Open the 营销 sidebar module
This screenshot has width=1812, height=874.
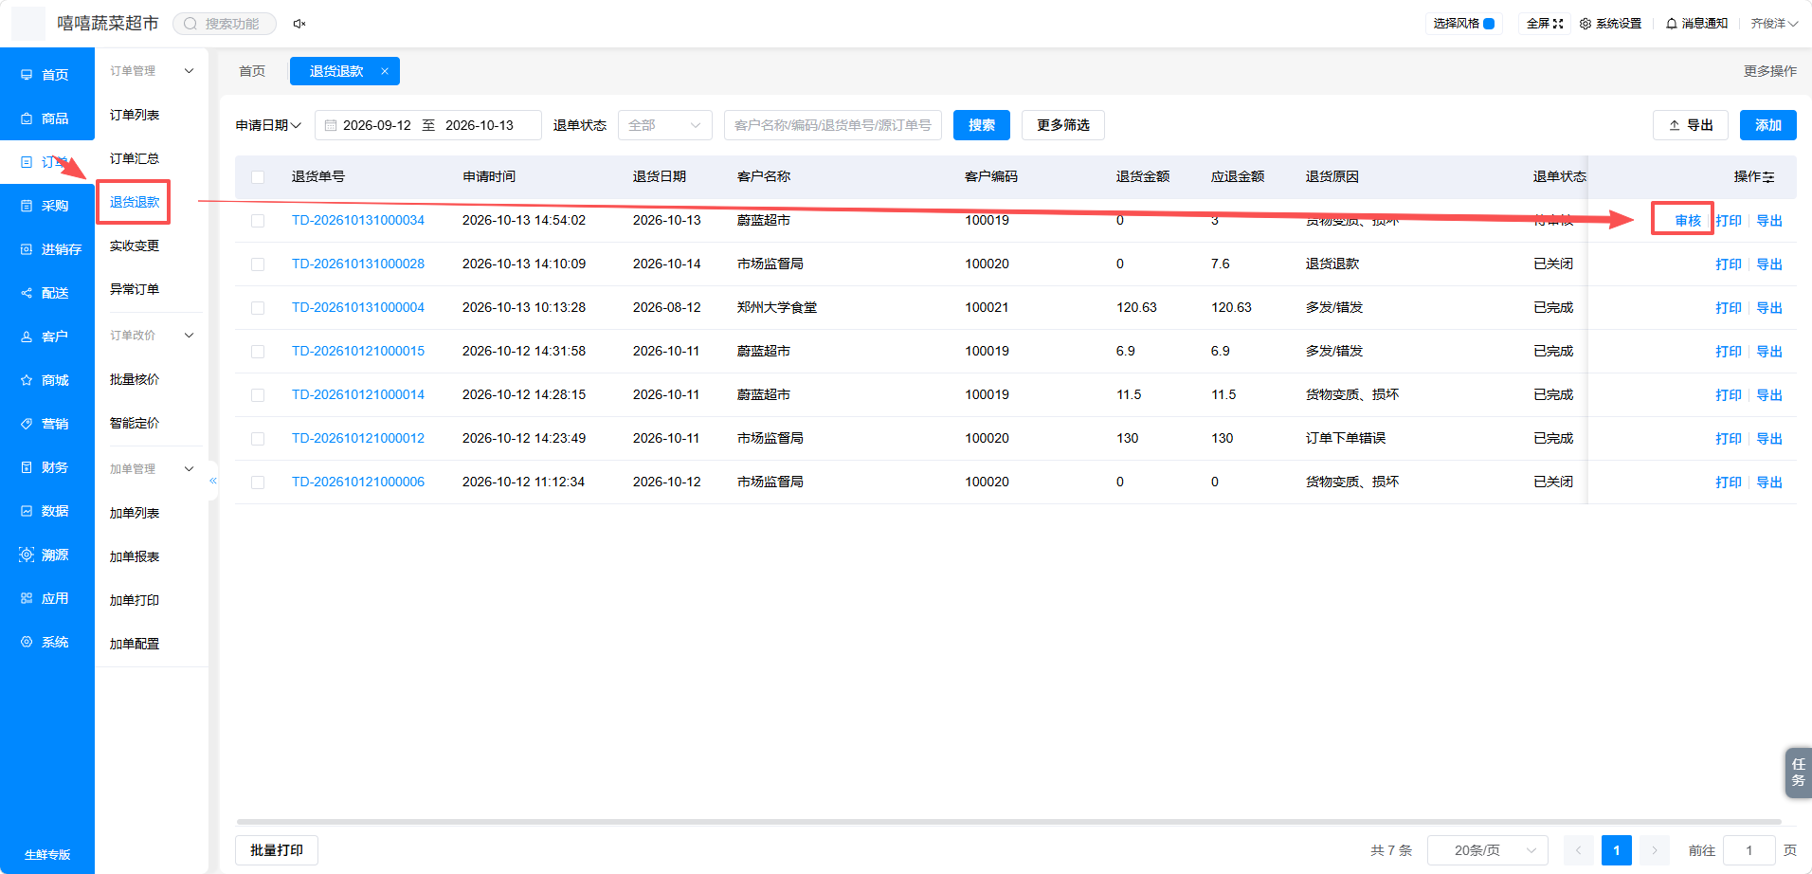point(46,424)
